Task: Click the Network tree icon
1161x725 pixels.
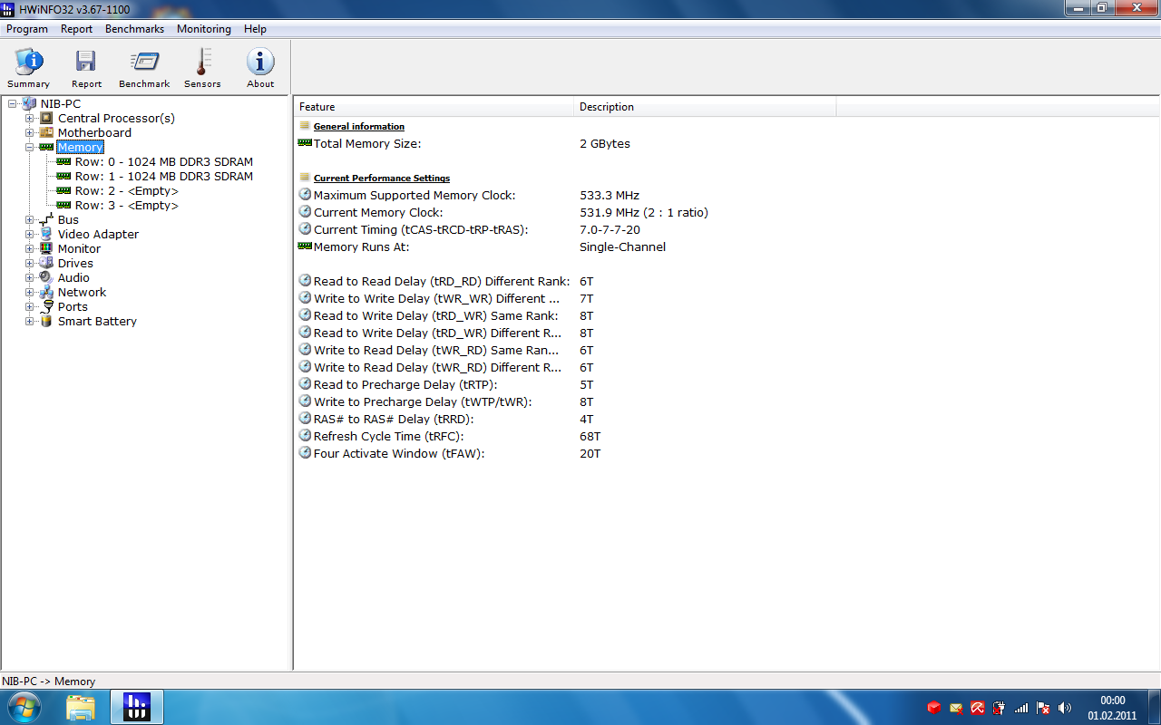Action: [46, 293]
